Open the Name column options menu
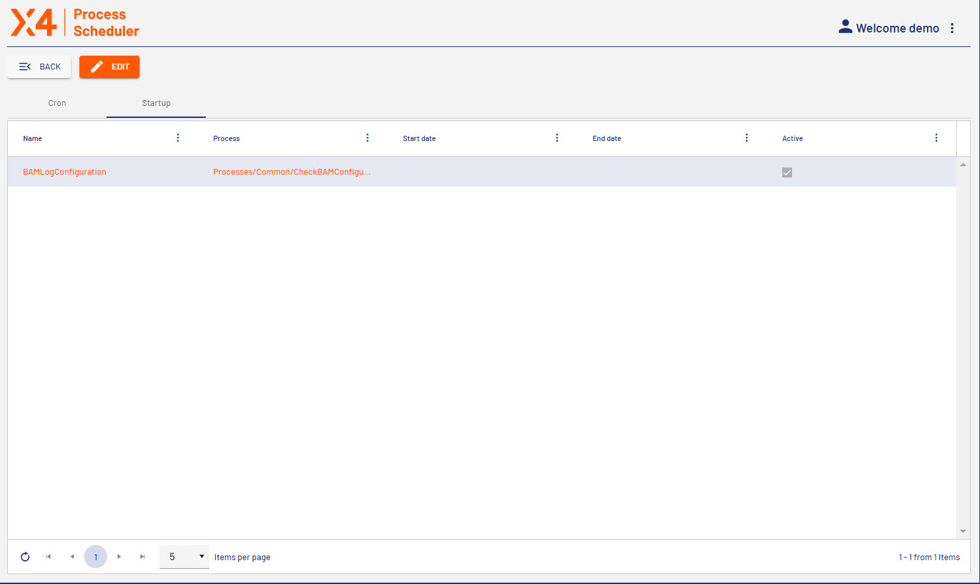Image resolution: width=980 pixels, height=584 pixels. pyautogui.click(x=177, y=138)
